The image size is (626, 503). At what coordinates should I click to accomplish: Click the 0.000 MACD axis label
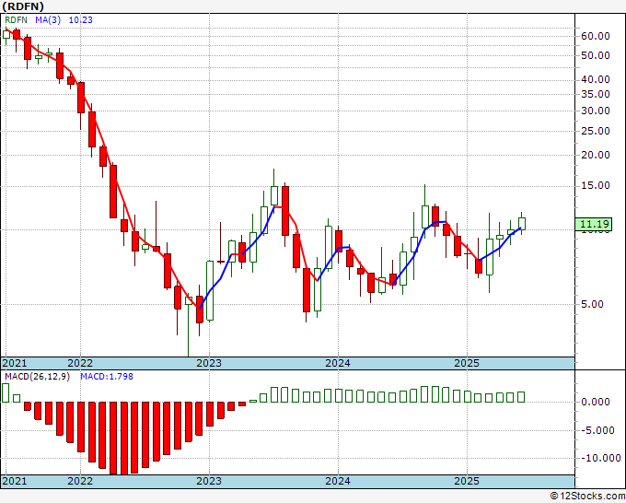point(596,402)
